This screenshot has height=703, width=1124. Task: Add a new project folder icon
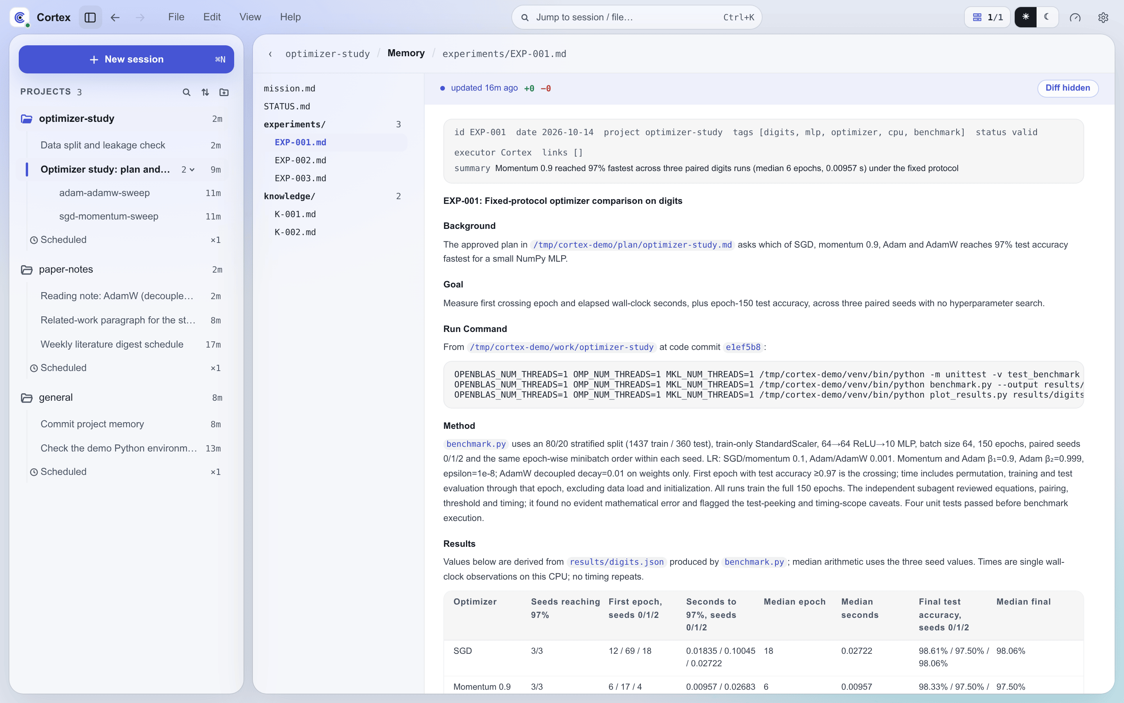[224, 92]
